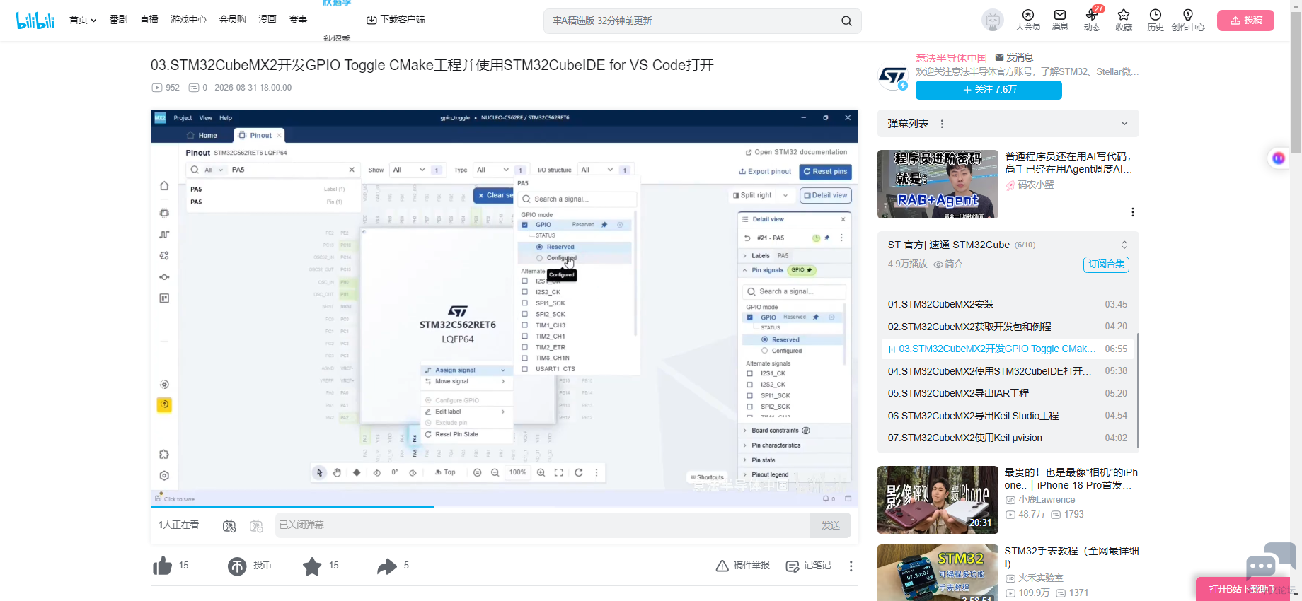Focus the top search box
Image resolution: width=1302 pixels, height=601 pixels.
(693, 21)
